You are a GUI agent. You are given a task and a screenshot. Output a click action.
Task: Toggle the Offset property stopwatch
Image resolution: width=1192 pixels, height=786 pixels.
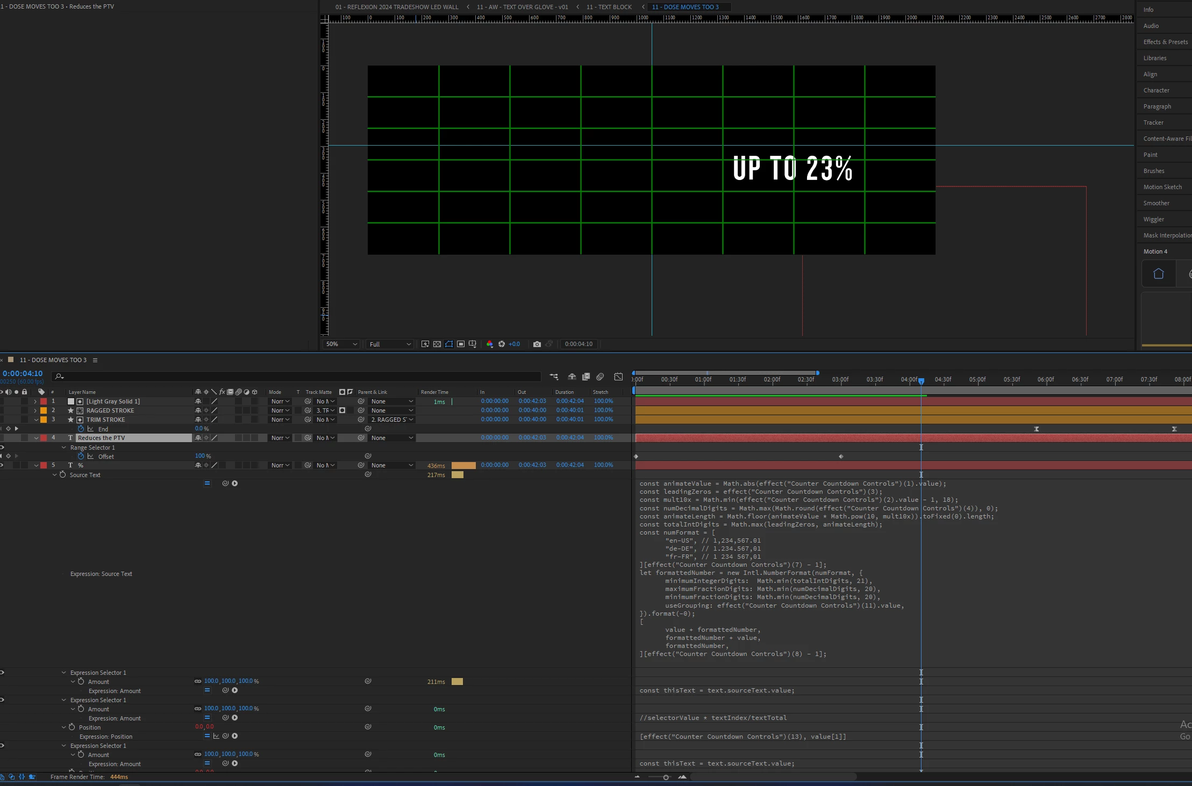coord(81,456)
